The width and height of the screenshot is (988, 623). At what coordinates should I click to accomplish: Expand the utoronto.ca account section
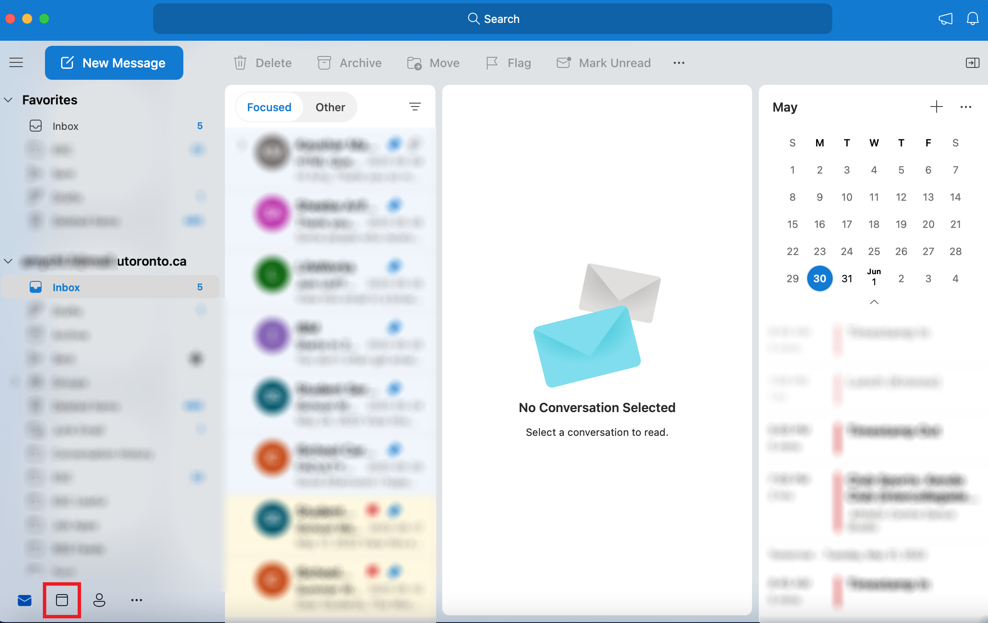8,261
